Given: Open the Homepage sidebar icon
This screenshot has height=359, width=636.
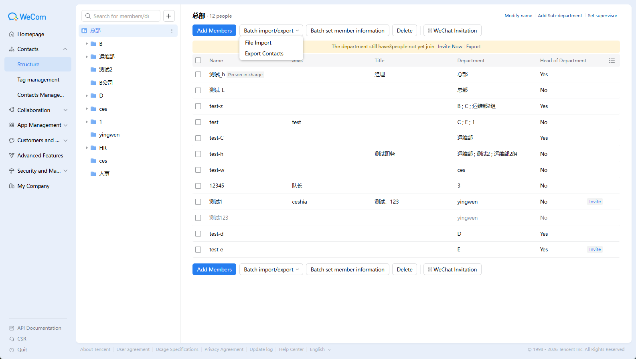Looking at the screenshot, I should coord(12,34).
